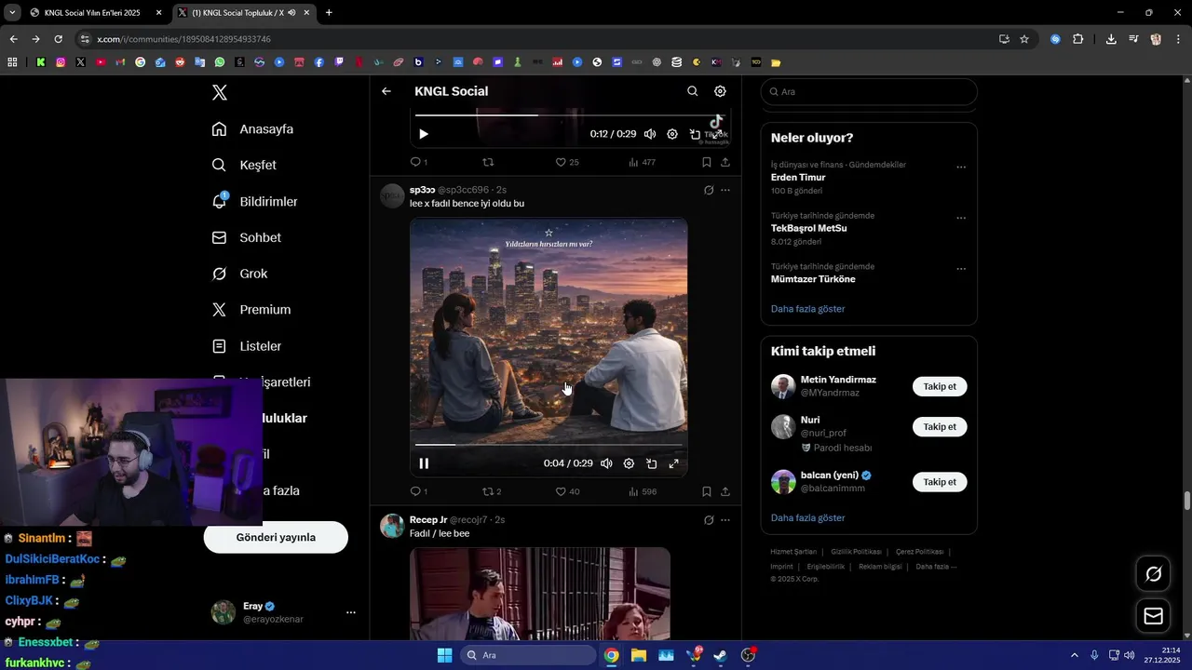Repost the sp3cc post with 2 reposts
This screenshot has width=1192, height=670.
(492, 491)
